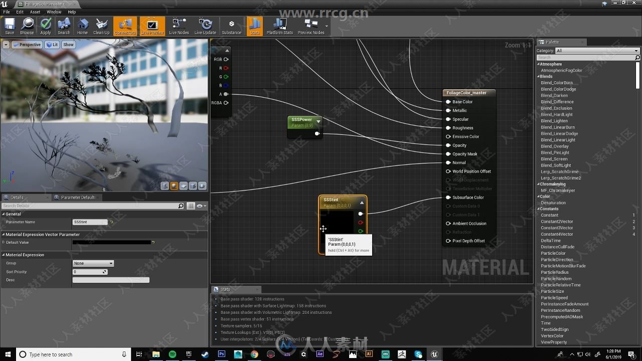Set preview mesh to cube
642x361 pixels.
(193, 186)
